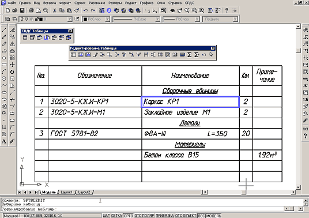Click the help question mark icon
This screenshot has width=309, height=218.
click(227, 10)
